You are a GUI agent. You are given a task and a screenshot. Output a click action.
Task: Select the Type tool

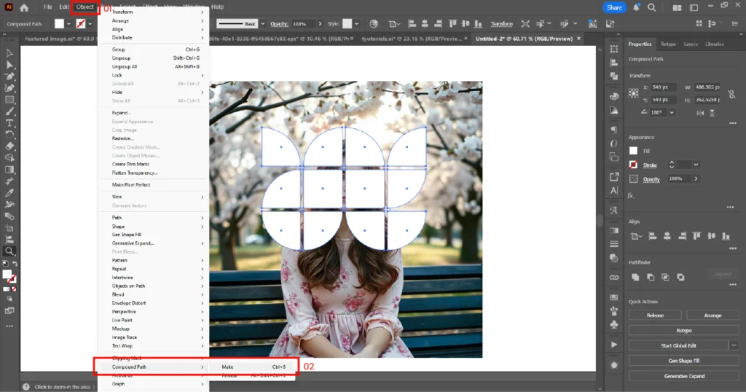click(9, 123)
